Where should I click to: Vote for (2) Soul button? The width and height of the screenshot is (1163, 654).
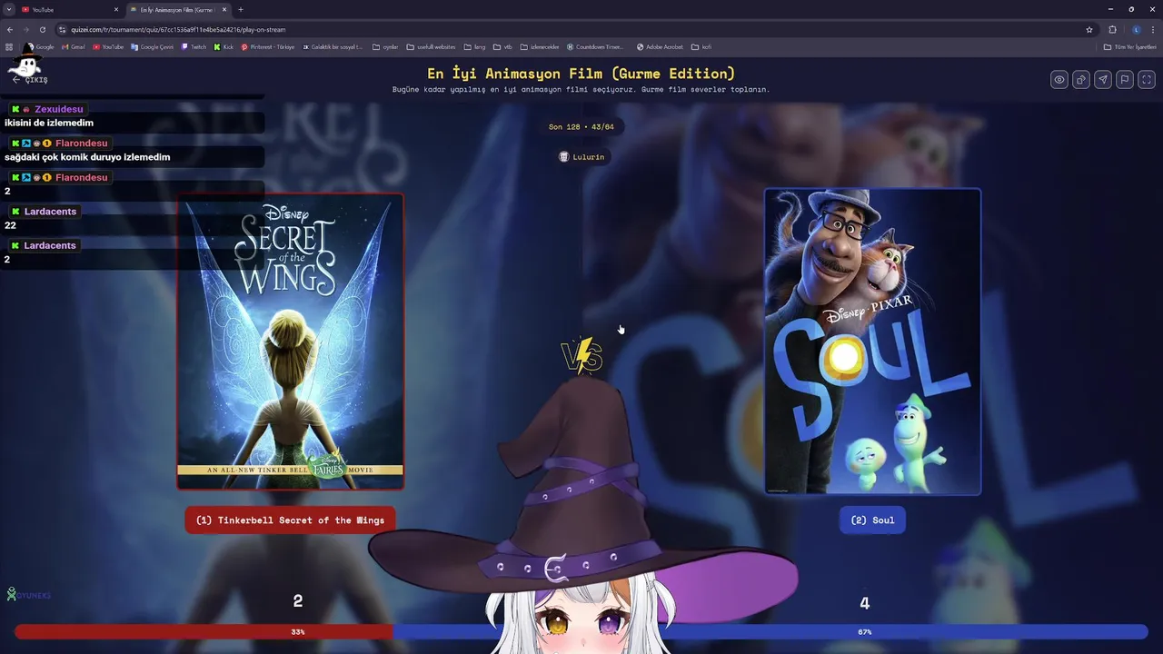872,520
